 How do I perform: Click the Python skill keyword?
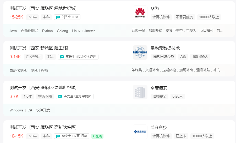[47, 31]
